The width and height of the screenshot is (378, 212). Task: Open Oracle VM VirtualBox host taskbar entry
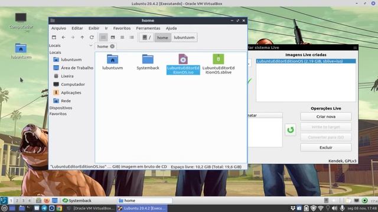[x=90, y=208]
